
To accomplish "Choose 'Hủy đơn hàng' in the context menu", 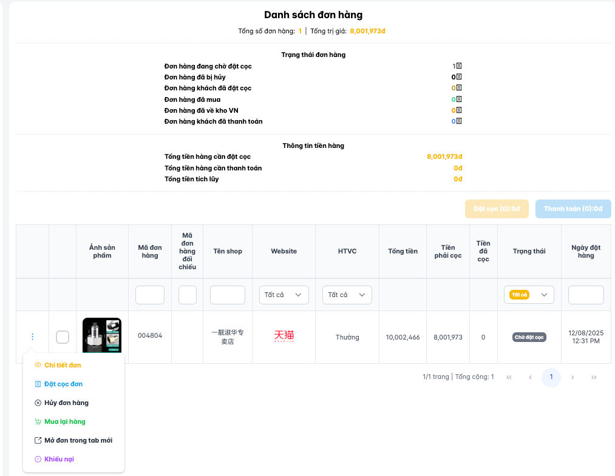I will 66,403.
